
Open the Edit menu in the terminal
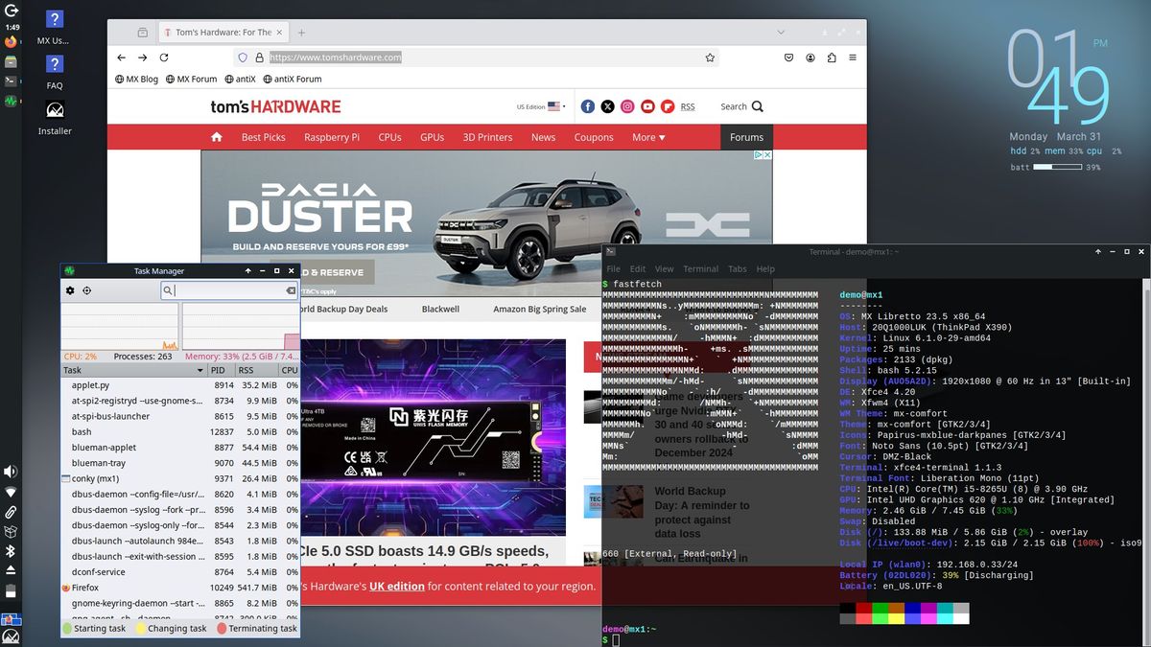(x=637, y=269)
